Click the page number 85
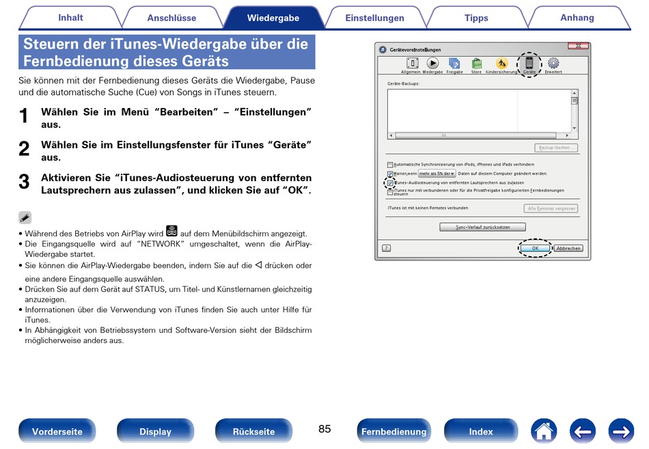 pyautogui.click(x=324, y=428)
